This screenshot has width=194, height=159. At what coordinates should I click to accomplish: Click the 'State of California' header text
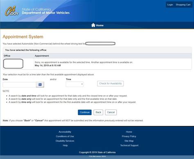[36, 9]
